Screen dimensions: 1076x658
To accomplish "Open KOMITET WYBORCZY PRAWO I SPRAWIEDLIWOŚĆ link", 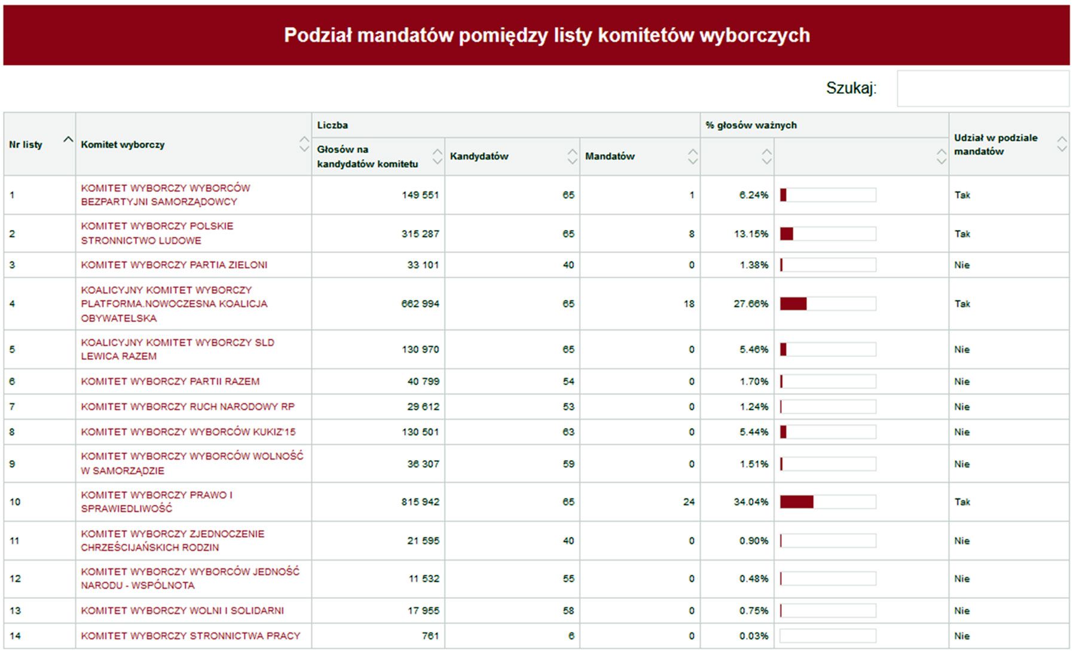I will 157,501.
